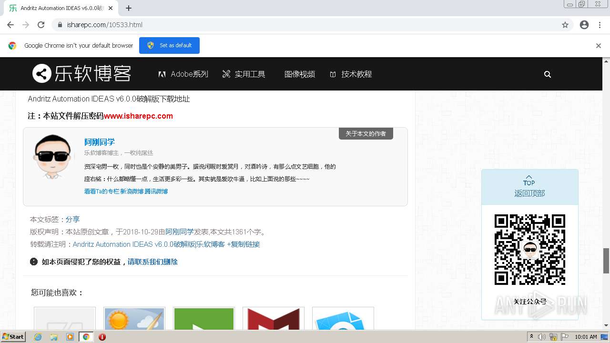Click the 10:01 AM taskbar clock

coord(586,337)
